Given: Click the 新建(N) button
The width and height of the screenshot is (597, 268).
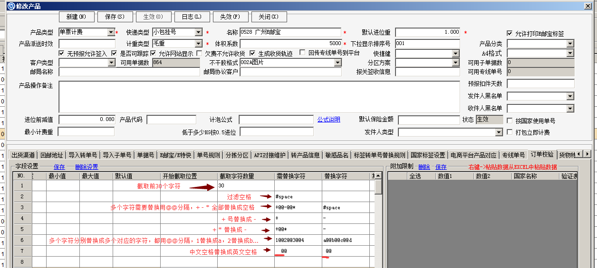Looking at the screenshot, I should point(76,17).
